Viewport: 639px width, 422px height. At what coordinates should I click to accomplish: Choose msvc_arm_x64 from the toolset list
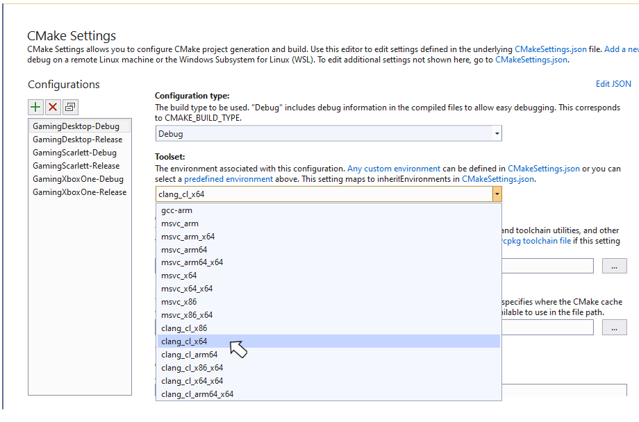click(329, 237)
